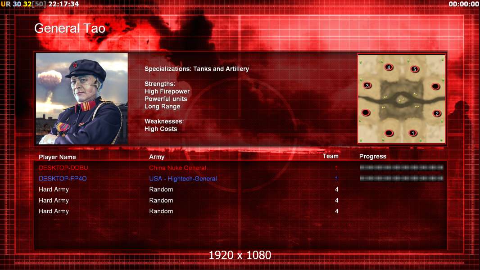Choose start position marker 2 on minimap

tap(437, 113)
